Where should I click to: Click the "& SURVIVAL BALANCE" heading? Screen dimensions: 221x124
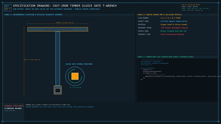point(13,108)
